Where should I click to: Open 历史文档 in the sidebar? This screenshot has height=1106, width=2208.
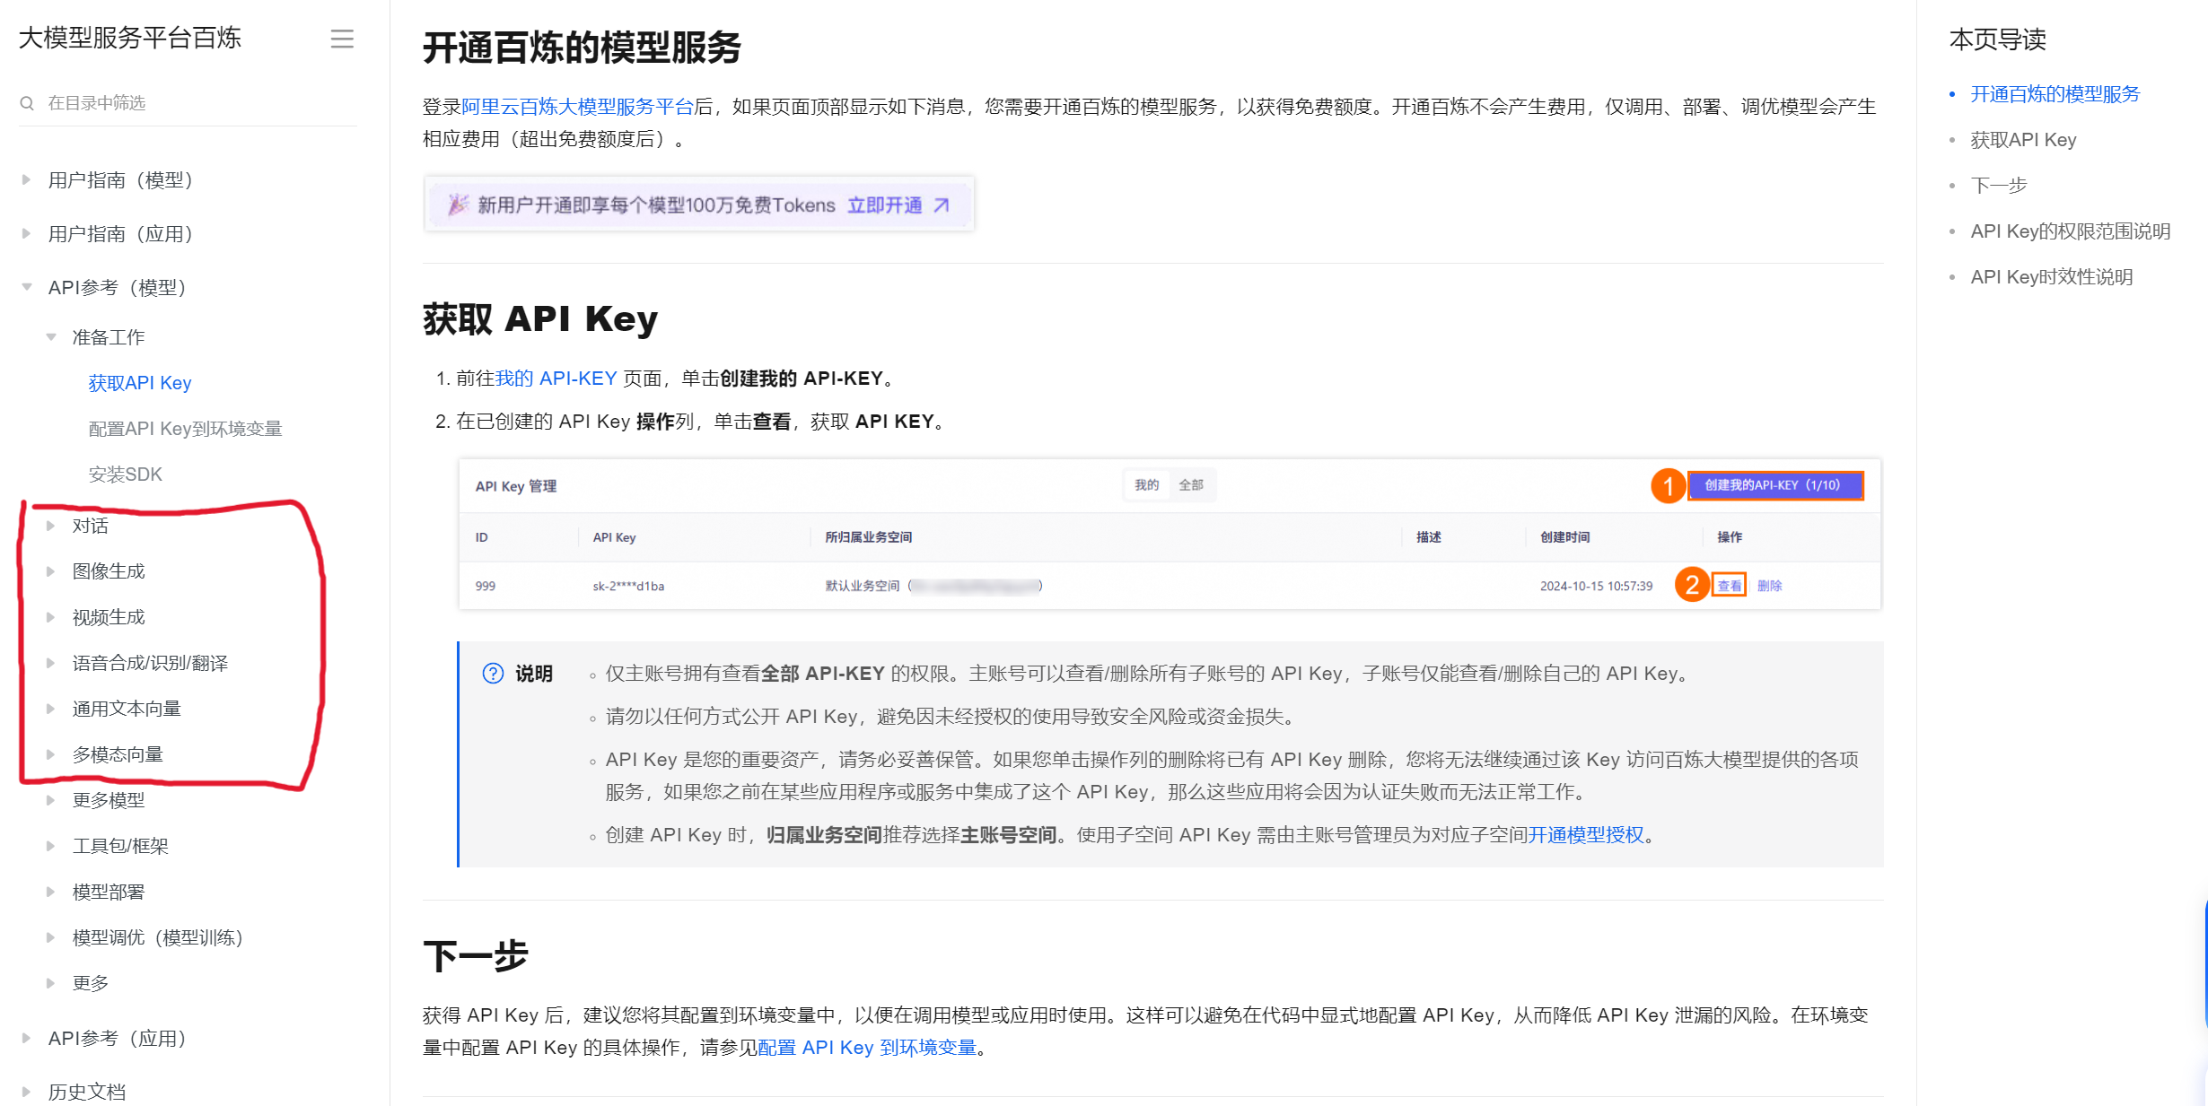[87, 1091]
